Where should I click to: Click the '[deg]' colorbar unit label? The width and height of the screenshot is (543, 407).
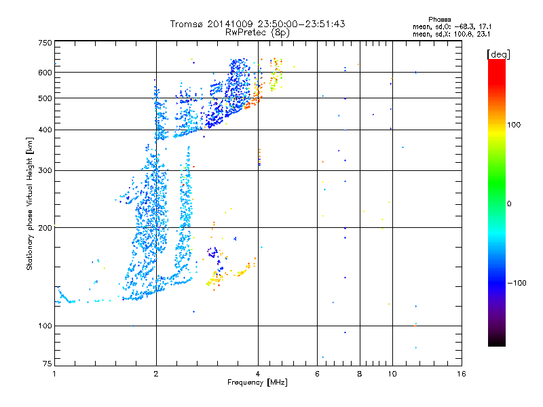(x=498, y=54)
